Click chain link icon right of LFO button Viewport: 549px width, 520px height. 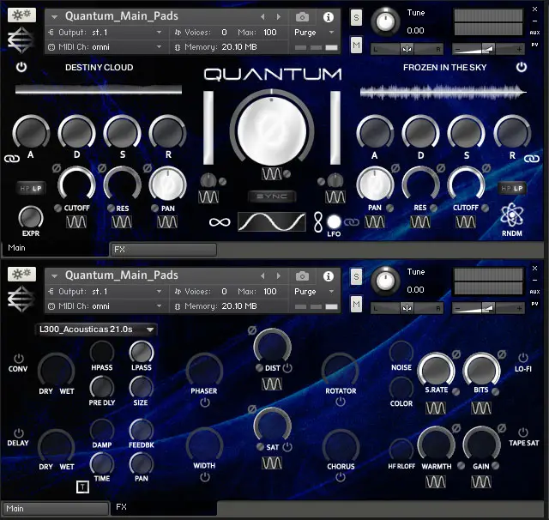pos(351,222)
